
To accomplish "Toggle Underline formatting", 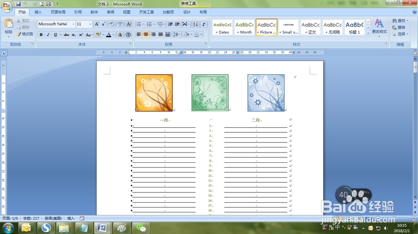I will pos(55,35).
